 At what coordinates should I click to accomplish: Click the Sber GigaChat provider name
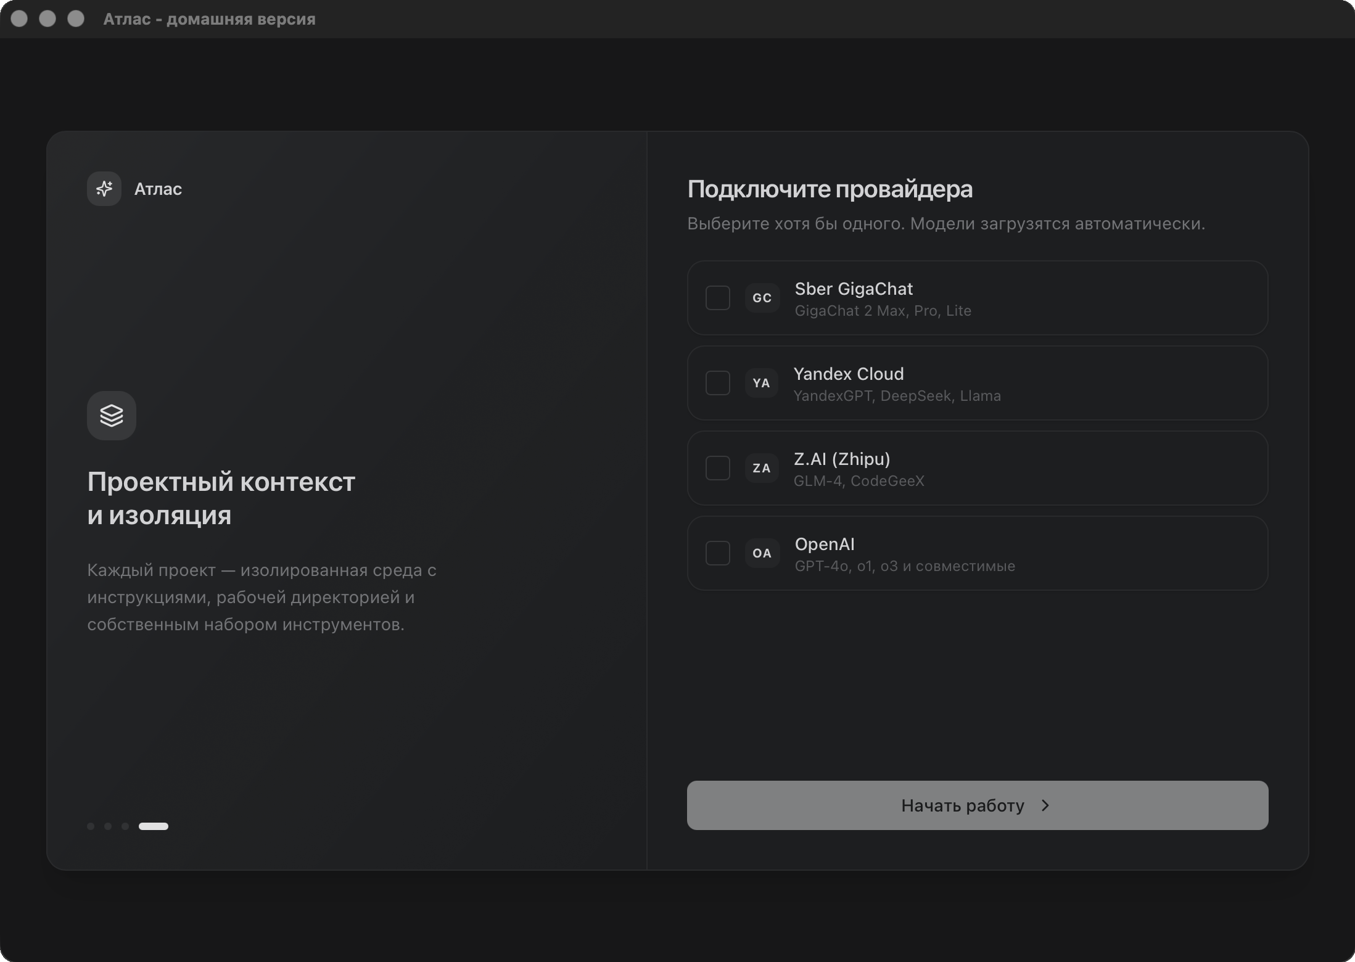click(854, 289)
